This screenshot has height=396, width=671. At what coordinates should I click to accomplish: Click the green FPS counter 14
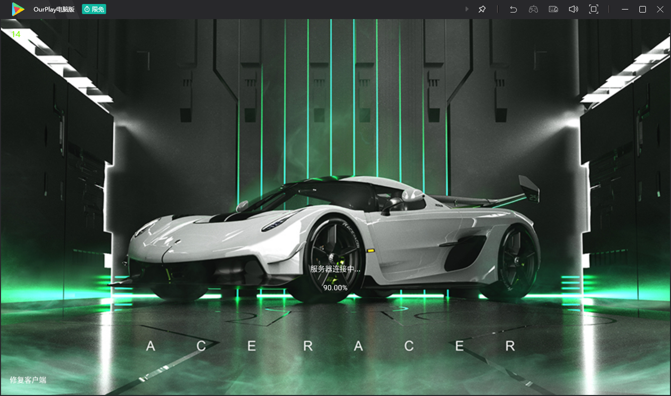point(16,34)
